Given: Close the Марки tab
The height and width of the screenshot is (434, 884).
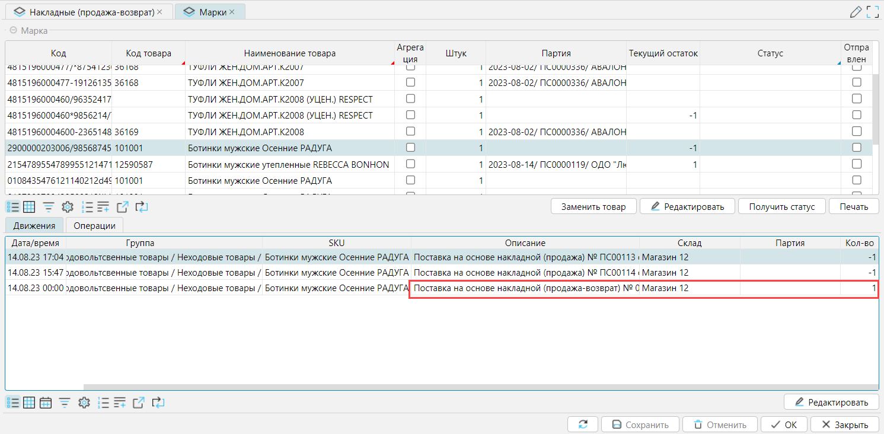Looking at the screenshot, I should click(x=232, y=12).
